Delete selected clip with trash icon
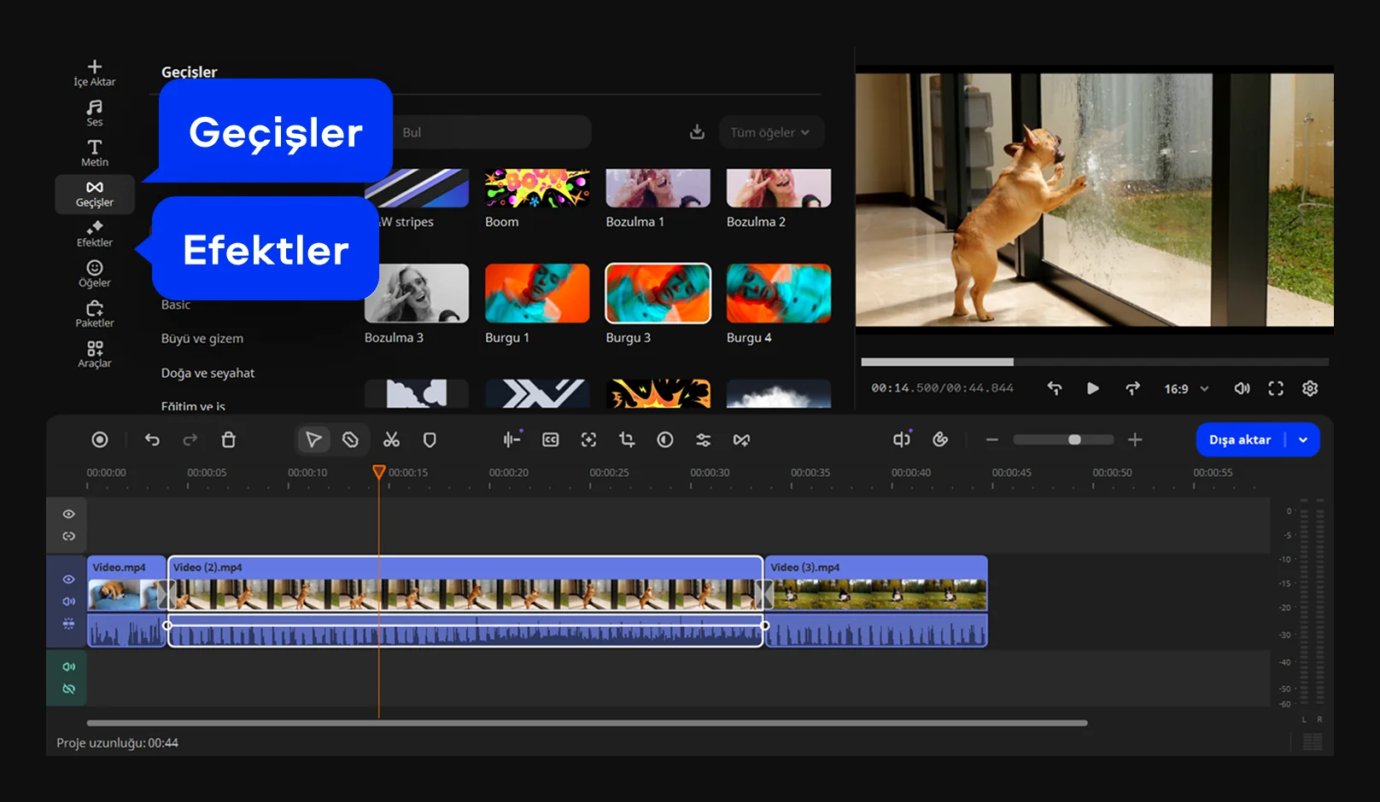 click(228, 440)
